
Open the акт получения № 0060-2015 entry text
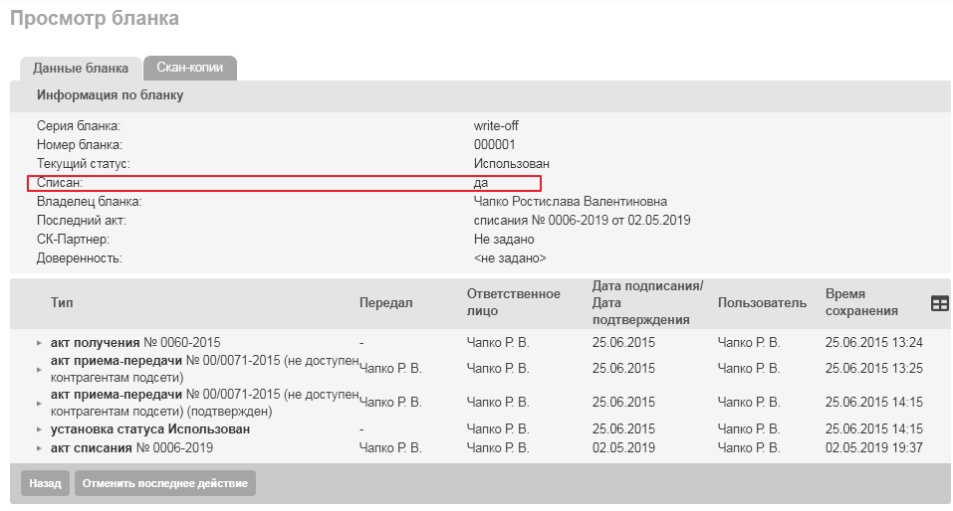tap(135, 342)
